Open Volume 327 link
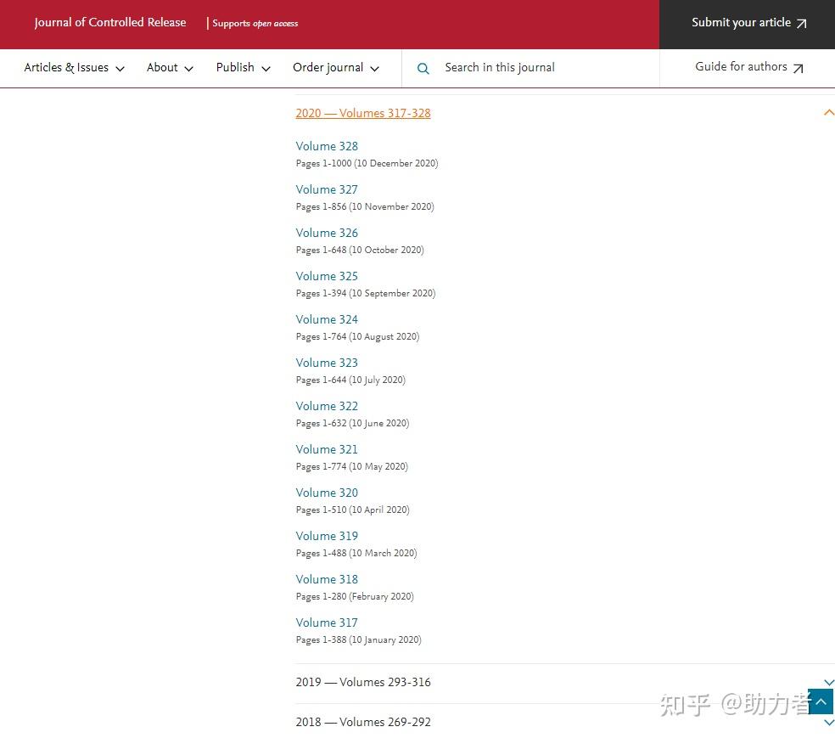The width and height of the screenshot is (835, 738). coord(327,189)
